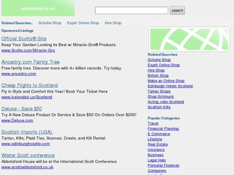
Task: Choose the Personal Finances category
Action: coord(164,165)
